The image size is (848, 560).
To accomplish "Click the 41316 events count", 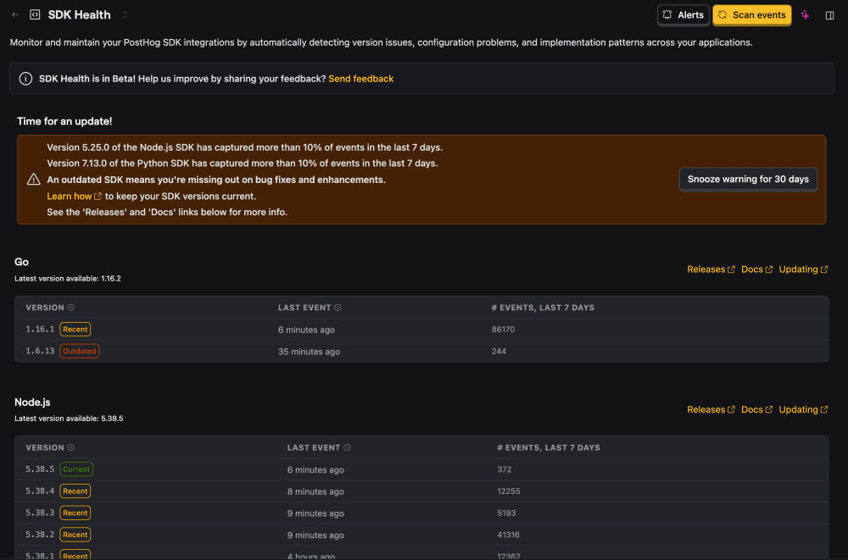I will pyautogui.click(x=508, y=535).
